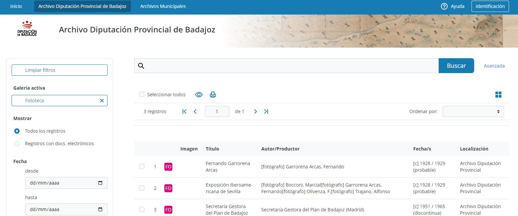
Task: Click the magnifier icon in search box
Action: click(x=141, y=66)
